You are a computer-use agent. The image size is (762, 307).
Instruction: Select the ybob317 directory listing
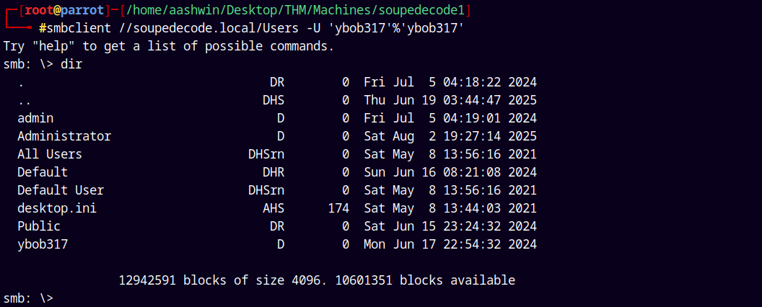[43, 244]
